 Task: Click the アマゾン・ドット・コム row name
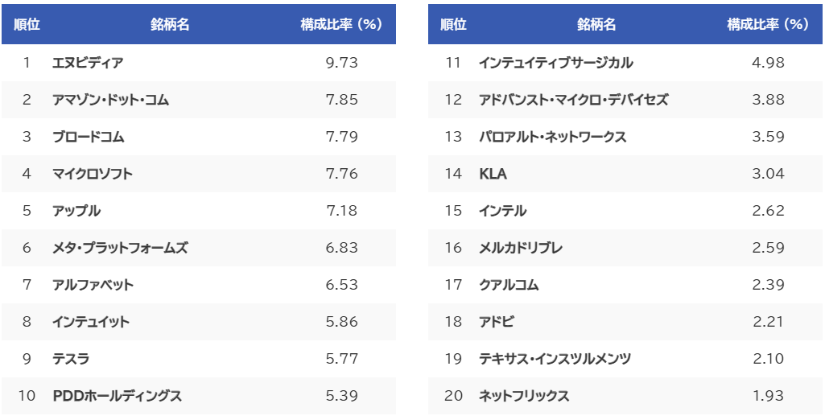click(x=110, y=100)
